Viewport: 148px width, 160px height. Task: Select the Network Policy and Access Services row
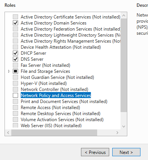tap(56, 95)
